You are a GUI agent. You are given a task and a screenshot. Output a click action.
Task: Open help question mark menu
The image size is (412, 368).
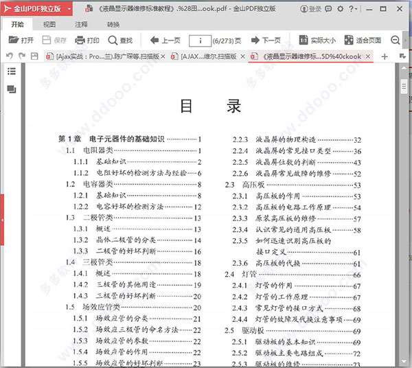[353, 9]
